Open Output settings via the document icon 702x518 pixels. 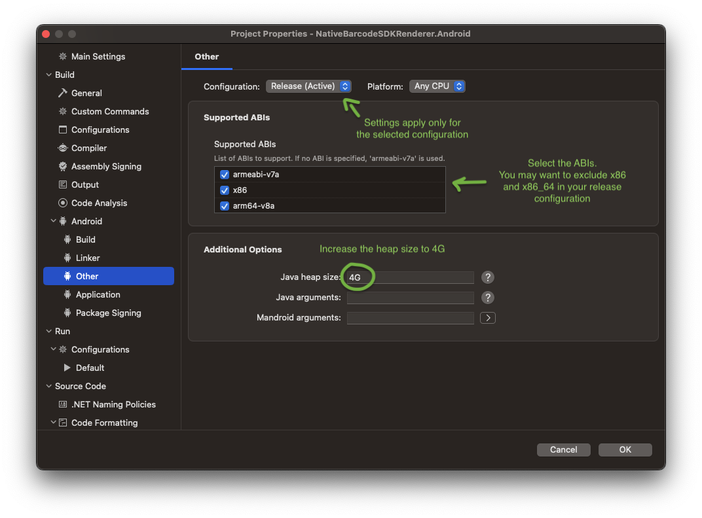click(x=64, y=184)
